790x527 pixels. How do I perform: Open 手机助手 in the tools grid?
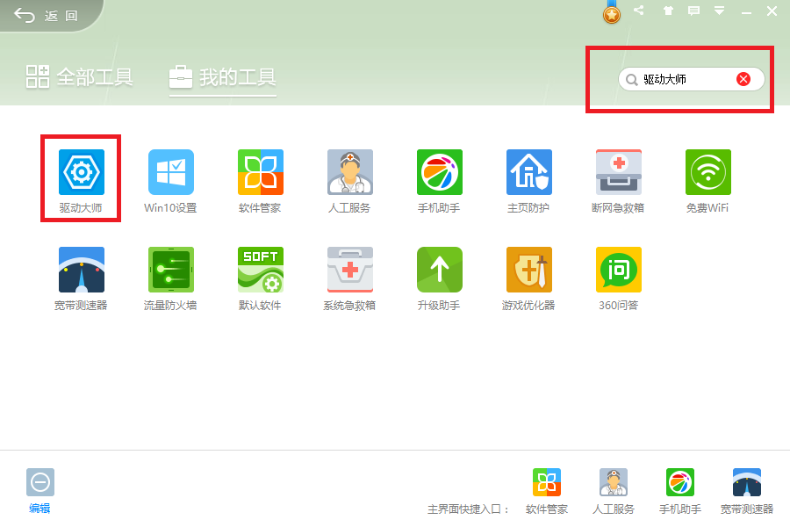440,172
